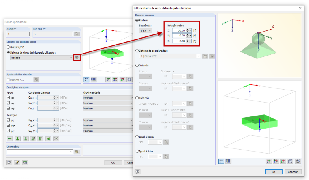Screen dimensions: 309x180
Task: Toggle render mode icon in left preview
Action: point(94,80)
